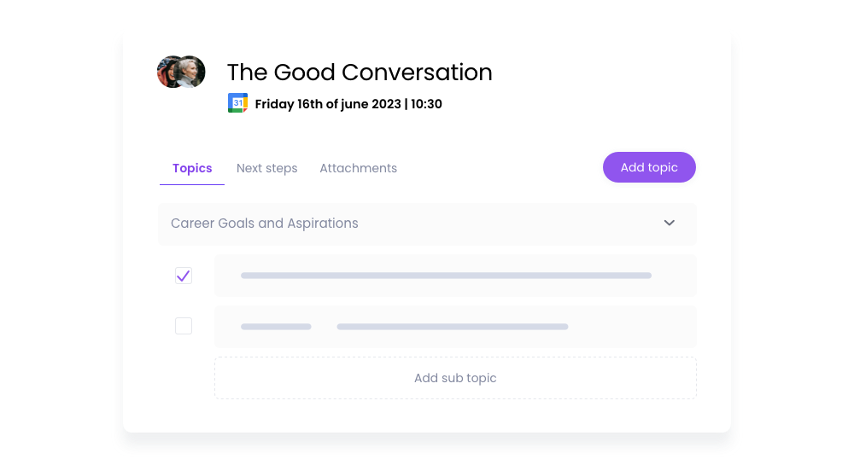This screenshot has height=459, width=854.
Task: Collapse the Career Goals and Aspirations header
Action: (428, 224)
